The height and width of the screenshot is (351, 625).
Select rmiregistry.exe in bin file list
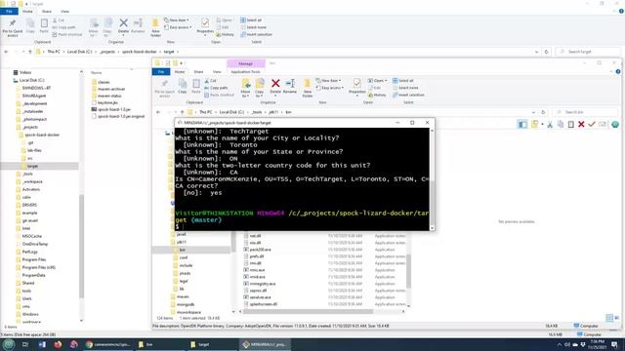(x=263, y=284)
